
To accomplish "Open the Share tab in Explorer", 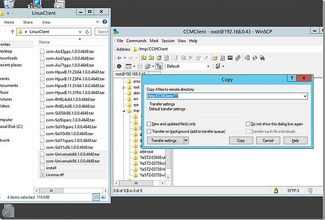I will pos(28,22).
